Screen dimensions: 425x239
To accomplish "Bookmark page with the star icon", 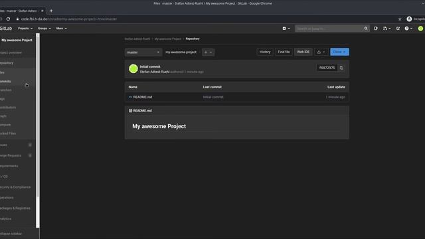I will point(400,19).
